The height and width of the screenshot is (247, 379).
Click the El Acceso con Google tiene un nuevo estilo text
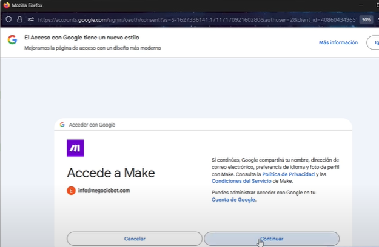click(x=82, y=38)
